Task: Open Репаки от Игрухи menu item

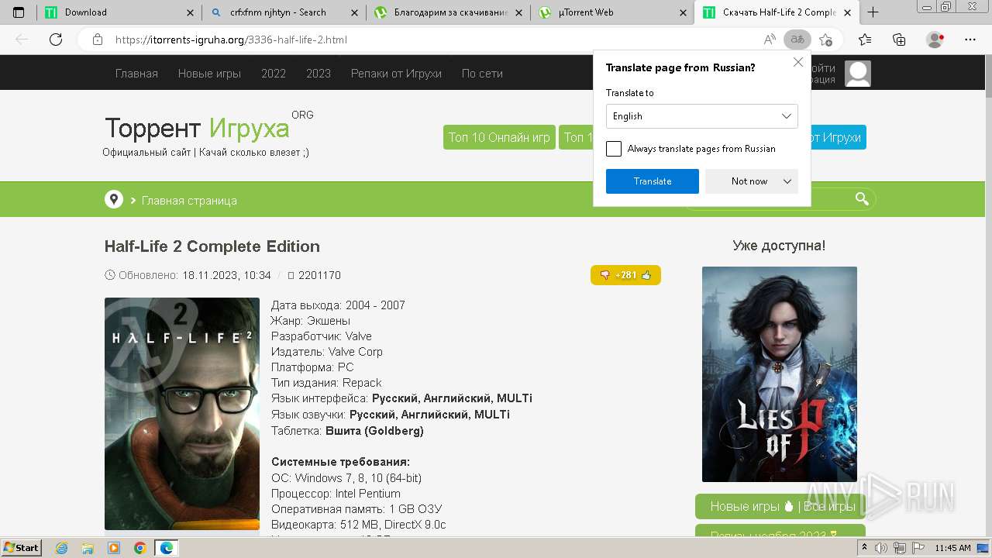Action: pyautogui.click(x=396, y=74)
